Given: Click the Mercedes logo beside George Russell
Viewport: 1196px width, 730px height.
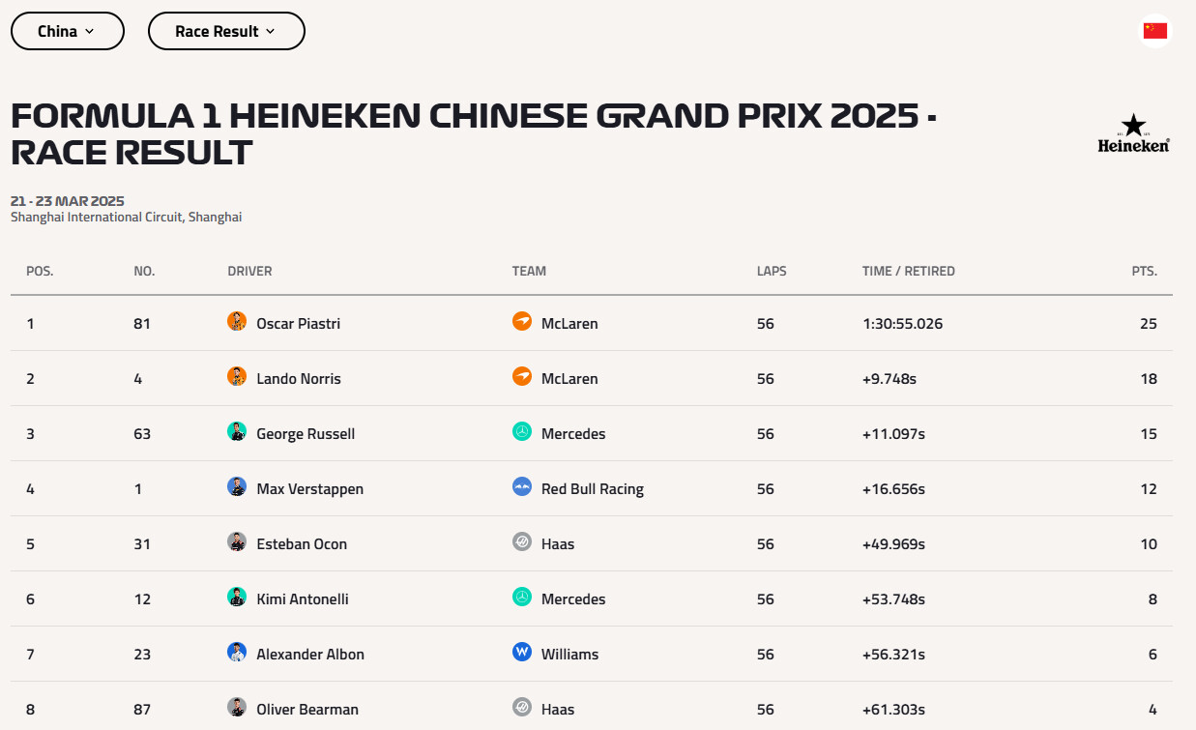Looking at the screenshot, I should pyautogui.click(x=522, y=432).
